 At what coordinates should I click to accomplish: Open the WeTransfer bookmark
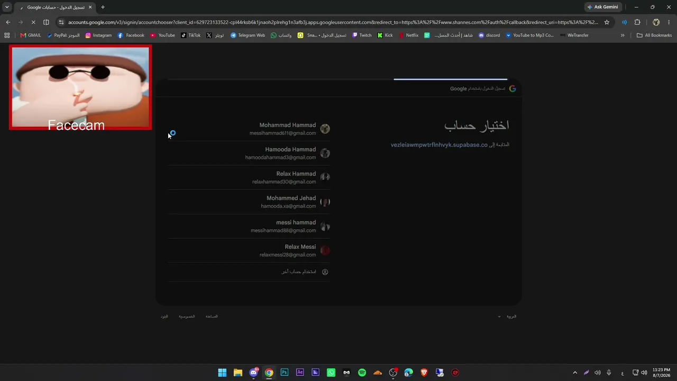coord(574,35)
